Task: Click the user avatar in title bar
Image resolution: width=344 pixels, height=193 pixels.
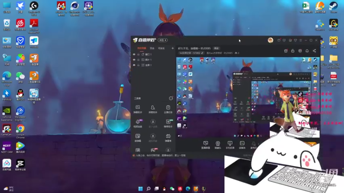Action: [x=270, y=40]
